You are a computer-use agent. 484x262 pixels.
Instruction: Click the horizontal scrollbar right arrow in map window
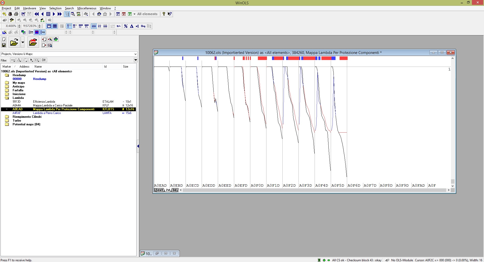coord(448,190)
